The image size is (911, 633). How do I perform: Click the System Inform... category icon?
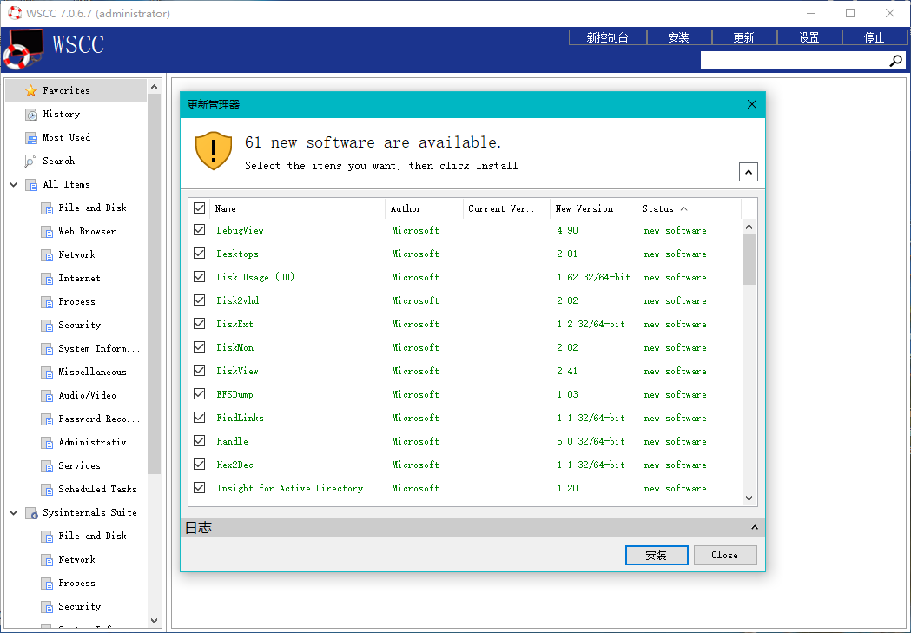(x=47, y=349)
